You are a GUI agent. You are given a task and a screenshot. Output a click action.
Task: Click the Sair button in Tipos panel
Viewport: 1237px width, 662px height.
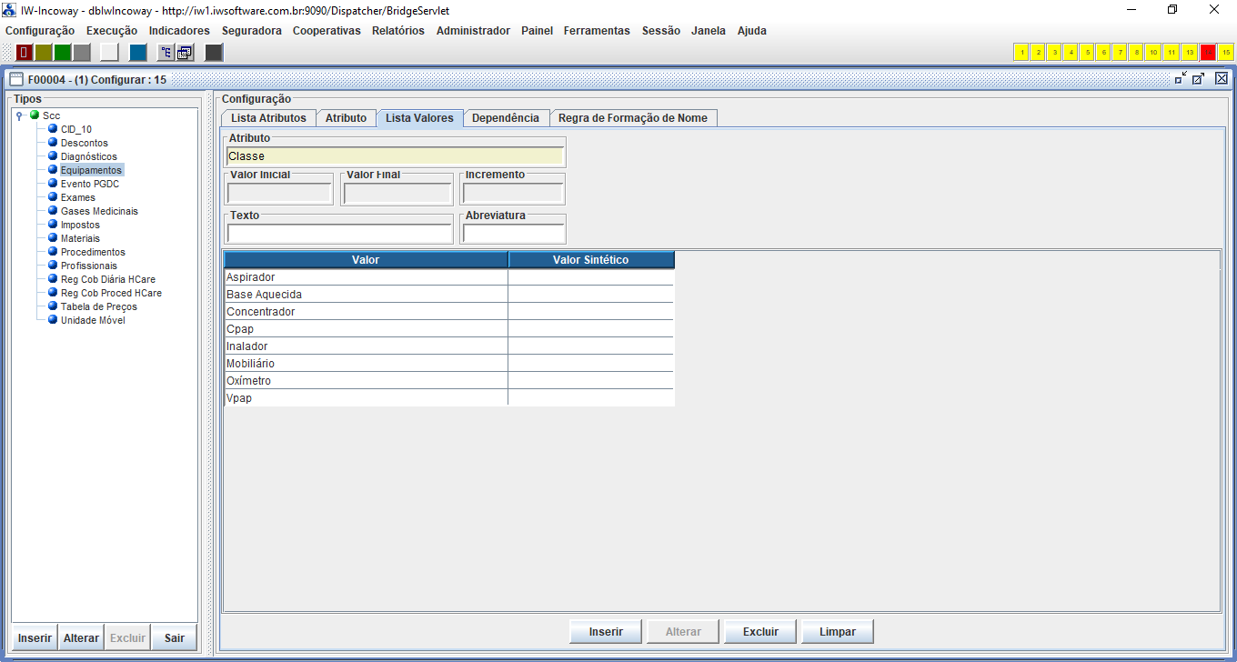174,637
